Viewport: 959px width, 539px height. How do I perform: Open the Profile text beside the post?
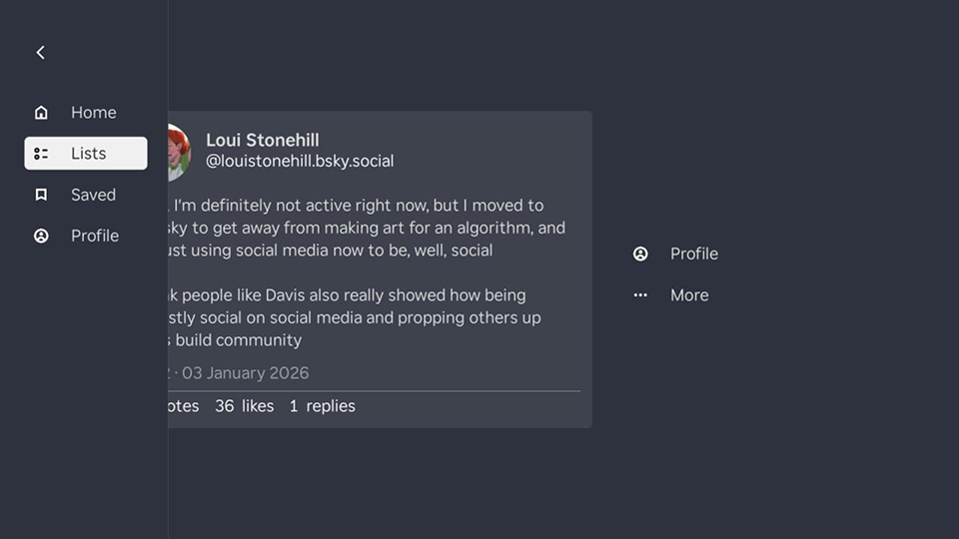(694, 255)
